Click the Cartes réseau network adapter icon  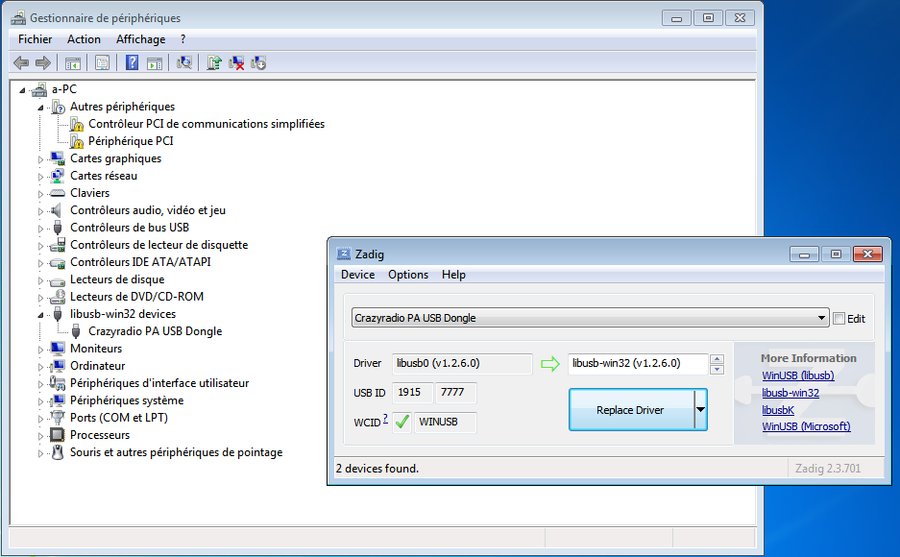click(x=58, y=176)
